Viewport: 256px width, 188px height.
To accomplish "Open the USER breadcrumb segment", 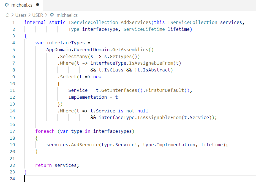I will click(x=37, y=15).
